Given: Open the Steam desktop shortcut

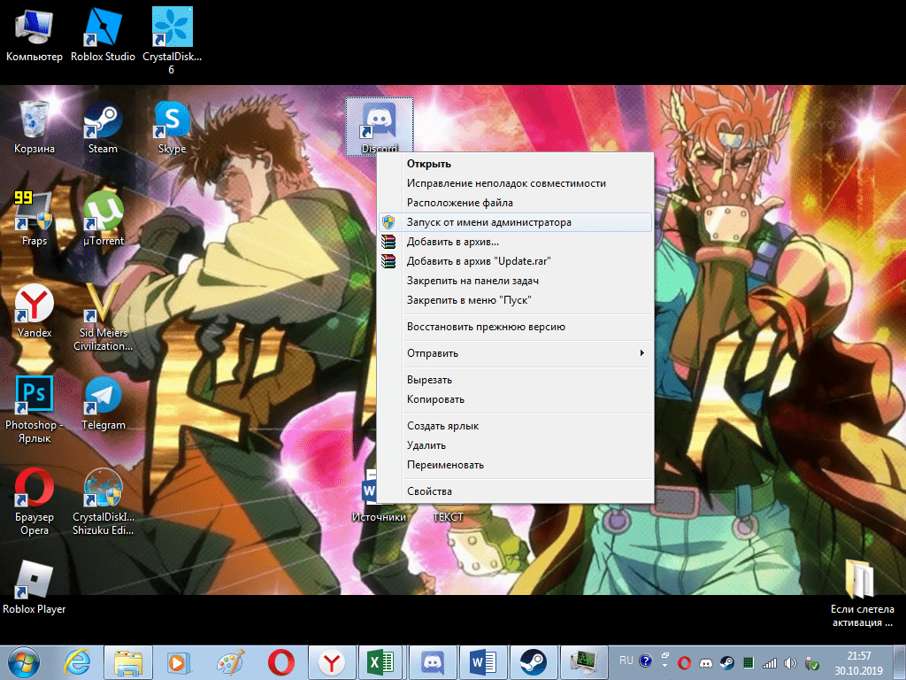Looking at the screenshot, I should click(103, 126).
